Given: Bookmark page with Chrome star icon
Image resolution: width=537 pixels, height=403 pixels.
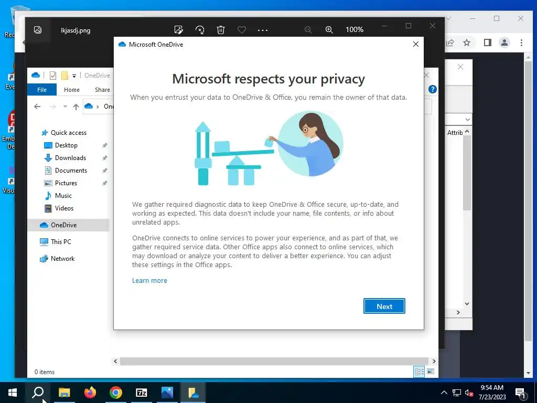Looking at the screenshot, I should pyautogui.click(x=466, y=43).
